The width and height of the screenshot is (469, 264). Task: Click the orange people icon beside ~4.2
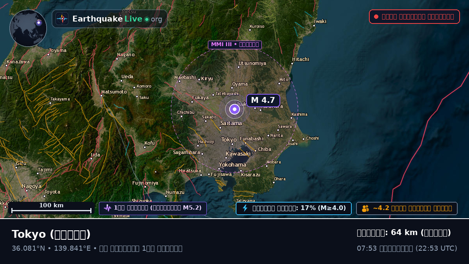click(x=365, y=208)
